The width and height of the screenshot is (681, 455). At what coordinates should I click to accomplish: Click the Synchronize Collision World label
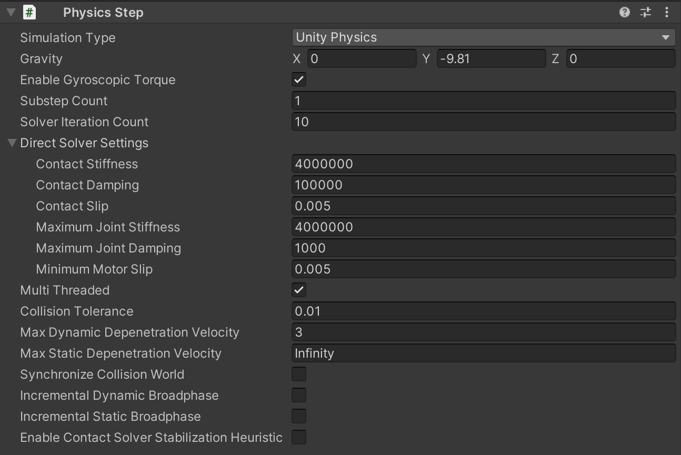(102, 375)
